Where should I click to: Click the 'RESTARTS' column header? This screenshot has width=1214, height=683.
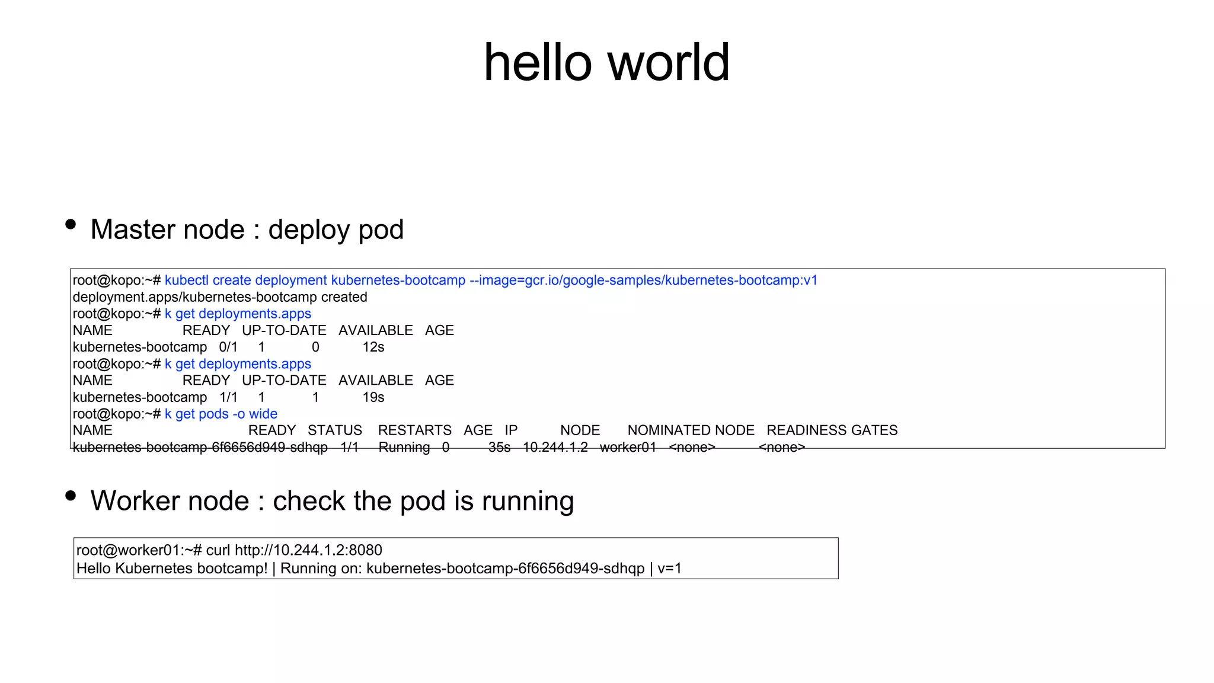[414, 430]
